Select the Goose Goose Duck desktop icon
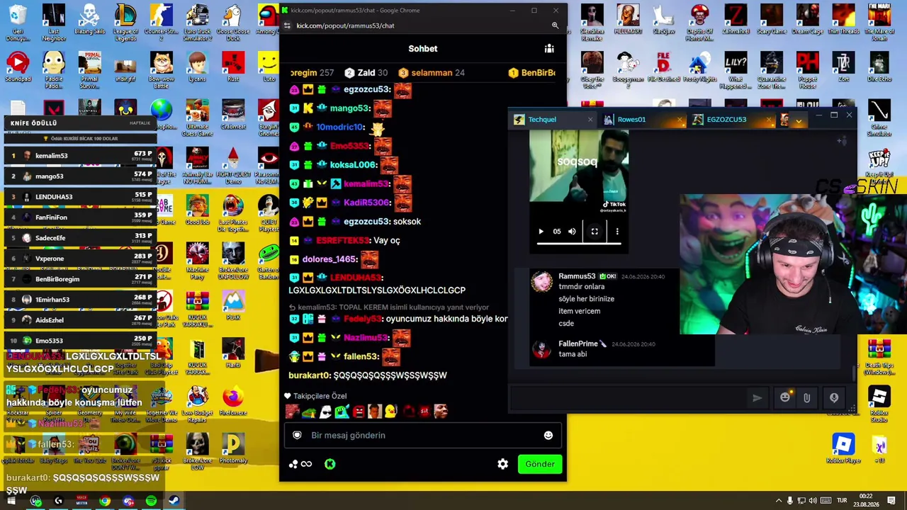This screenshot has height=510, width=907. (233, 23)
